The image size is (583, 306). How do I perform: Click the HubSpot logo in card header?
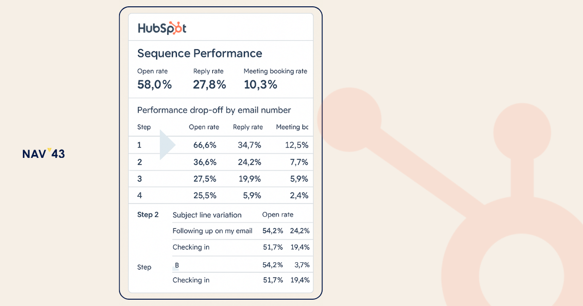point(162,28)
